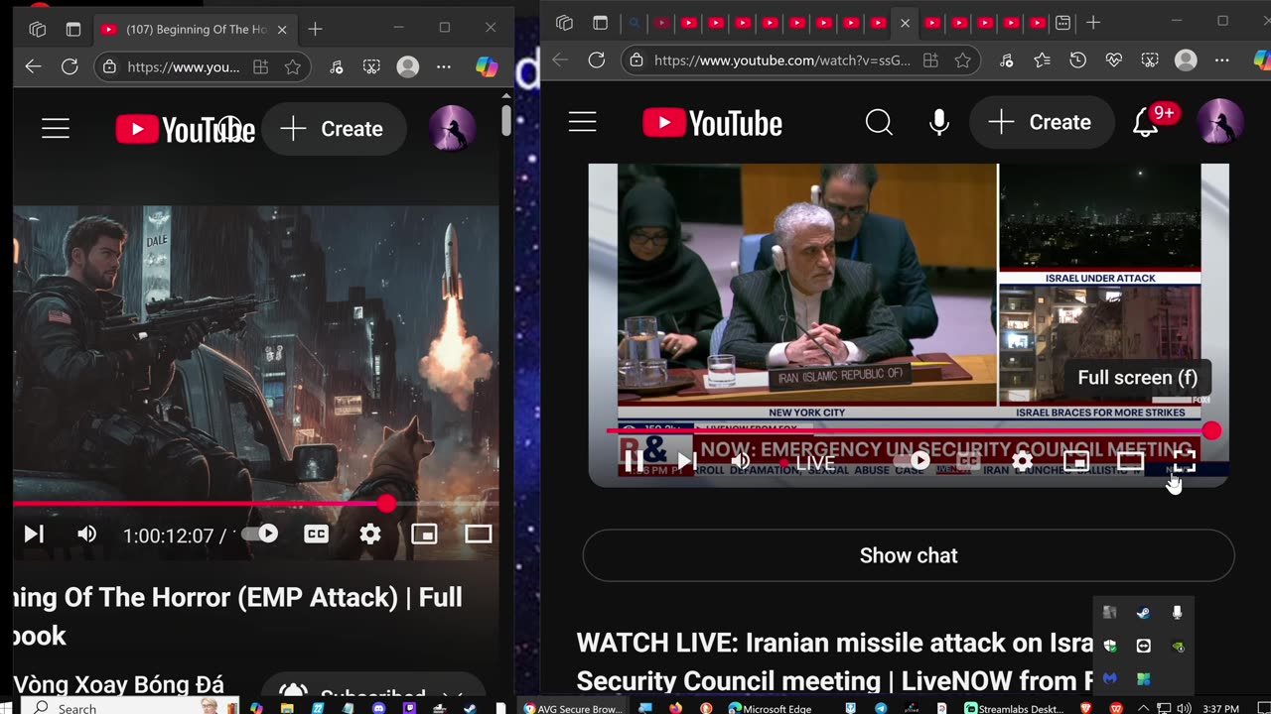Screen dimensions: 1271x714
Task: Go to YouTube home logo in left window
Action: click(x=186, y=129)
